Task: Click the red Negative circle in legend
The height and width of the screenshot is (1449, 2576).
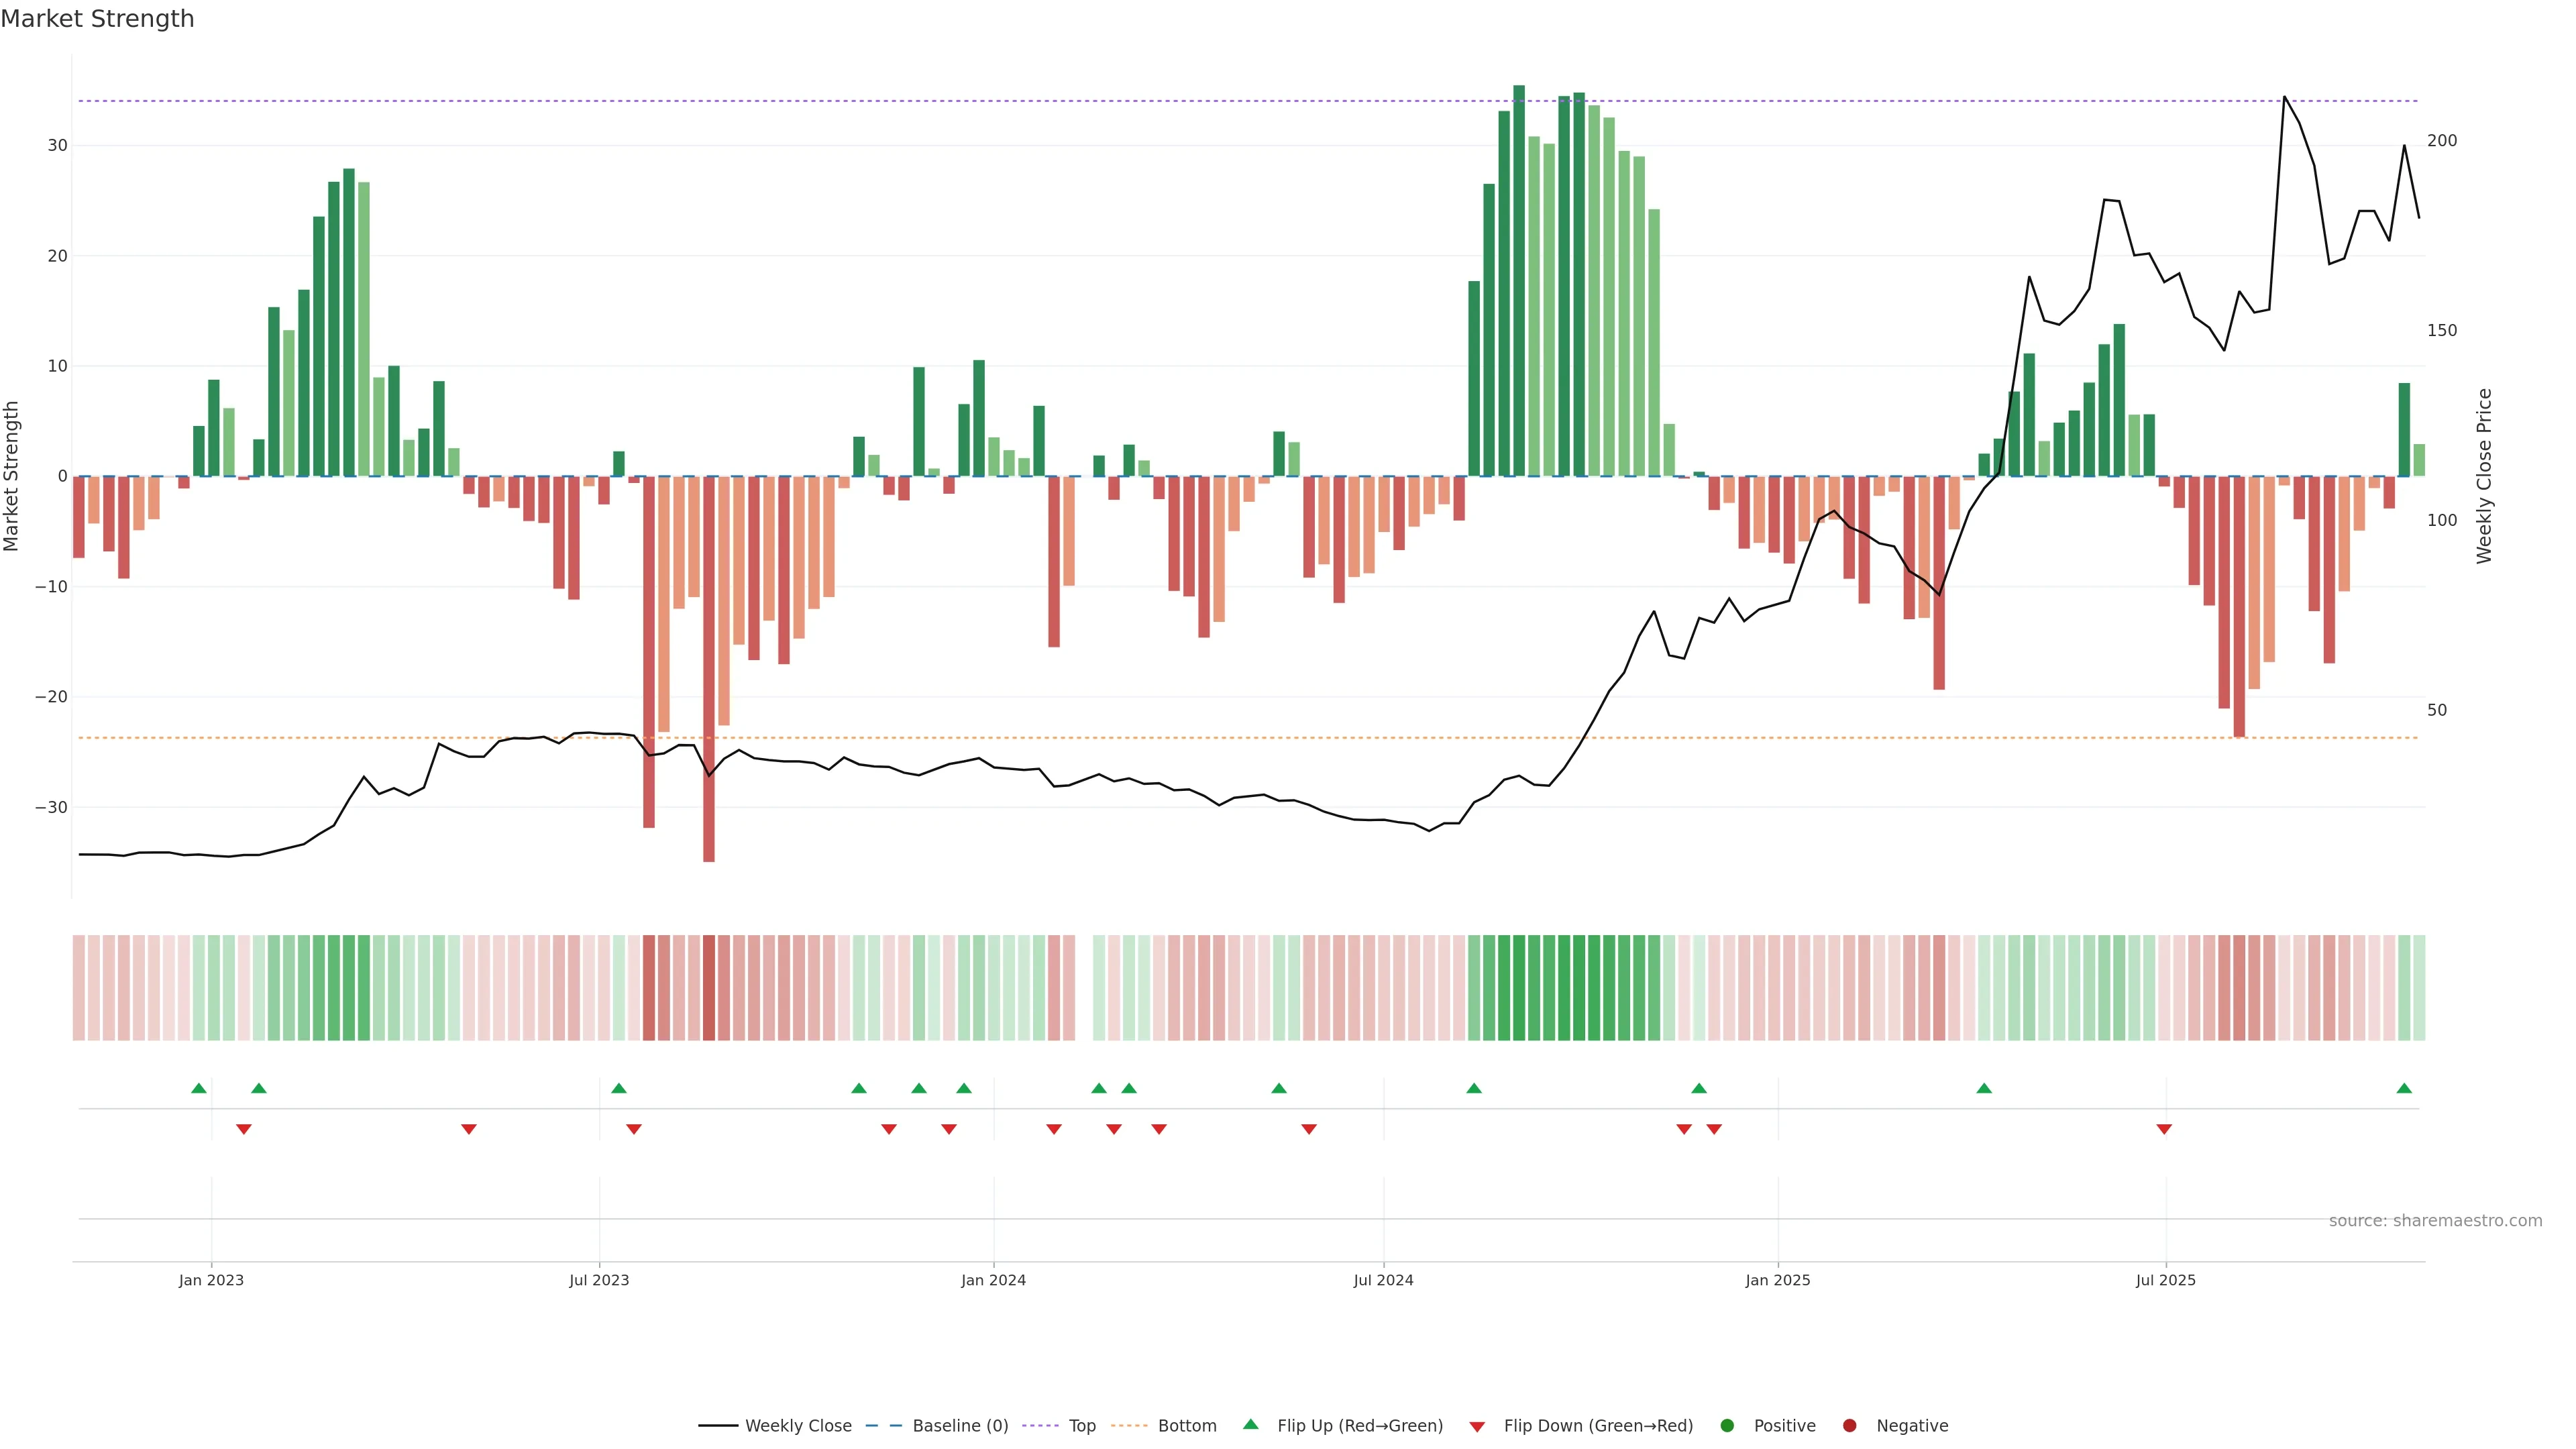Action: tap(1849, 1426)
